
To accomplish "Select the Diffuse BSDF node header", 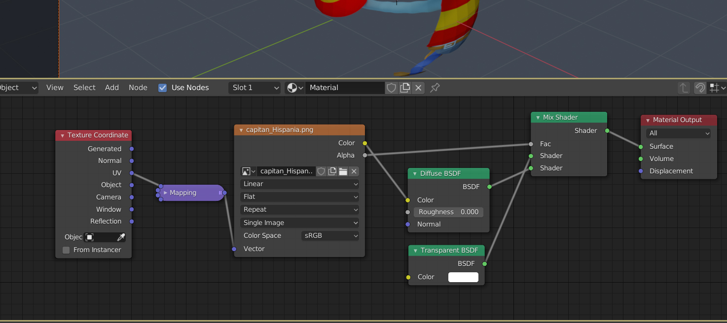I will click(x=449, y=174).
